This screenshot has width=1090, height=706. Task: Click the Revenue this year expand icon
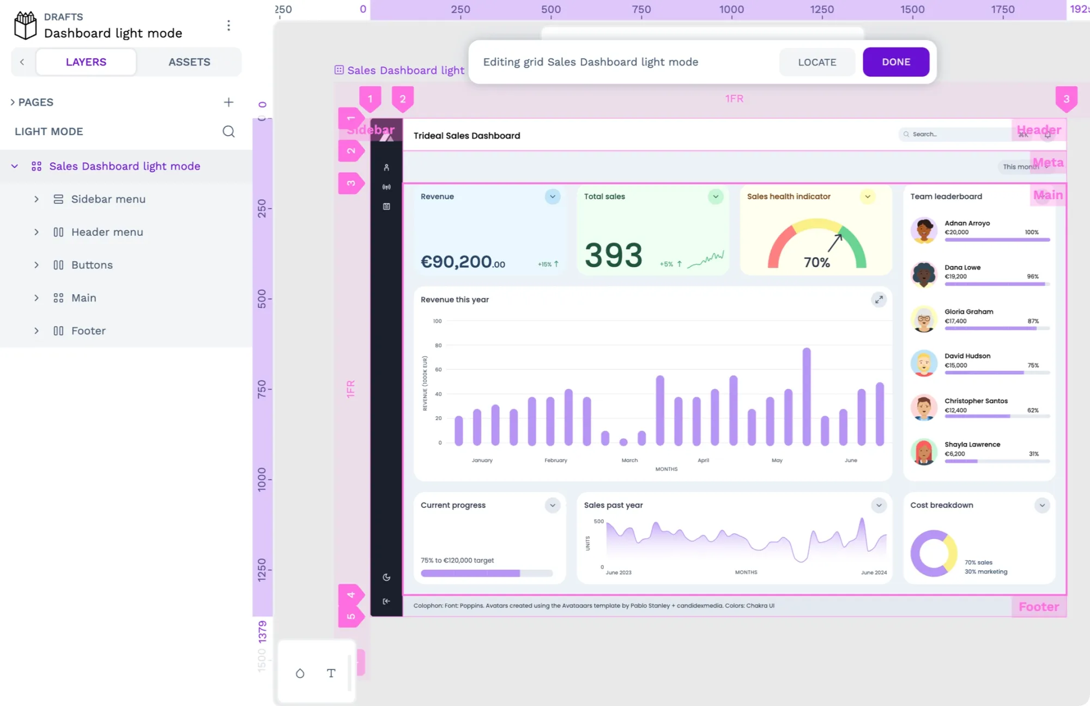pos(879,300)
